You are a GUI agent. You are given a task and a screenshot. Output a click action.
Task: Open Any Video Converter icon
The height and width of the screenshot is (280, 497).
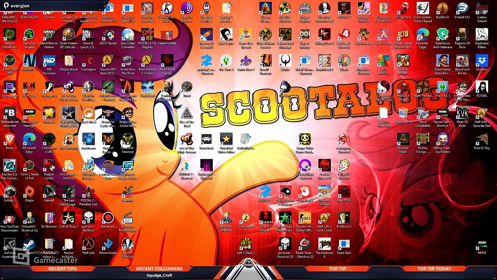(128, 38)
